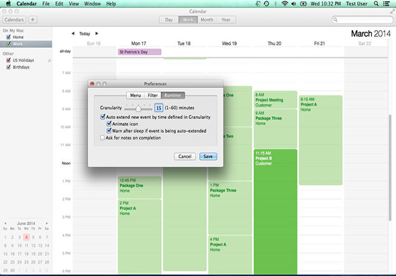Image resolution: width=396 pixels, height=276 pixels.
Task: Show next month in mini calendar
Action: click(x=46, y=224)
